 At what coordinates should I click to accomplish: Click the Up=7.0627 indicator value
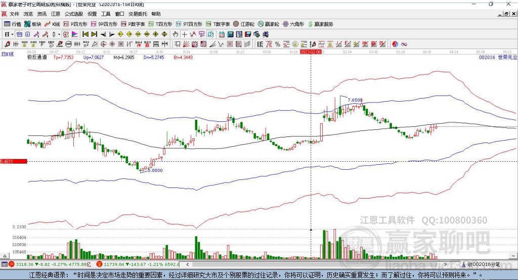(x=94, y=57)
